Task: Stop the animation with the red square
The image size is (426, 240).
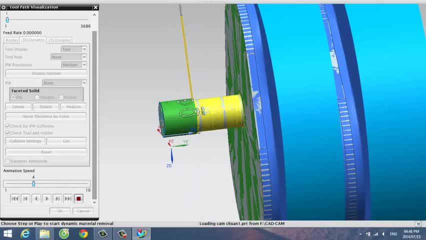Action: pos(78,198)
